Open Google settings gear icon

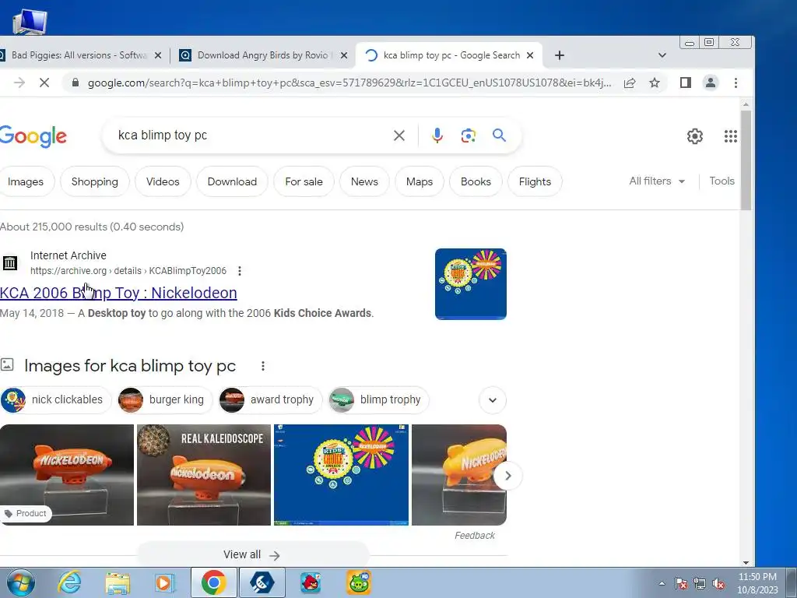695,135
